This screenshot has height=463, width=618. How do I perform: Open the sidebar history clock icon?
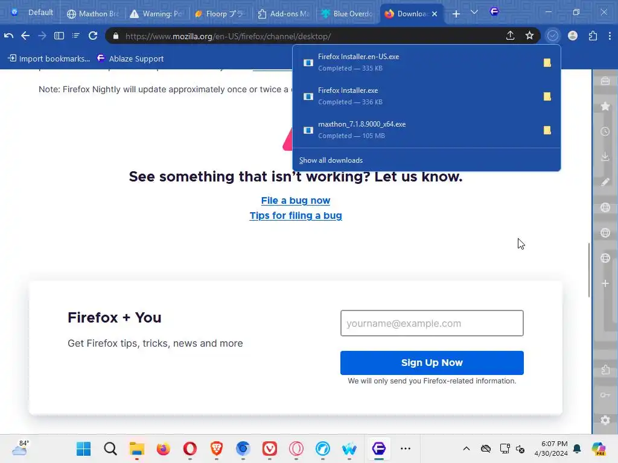[x=605, y=131]
